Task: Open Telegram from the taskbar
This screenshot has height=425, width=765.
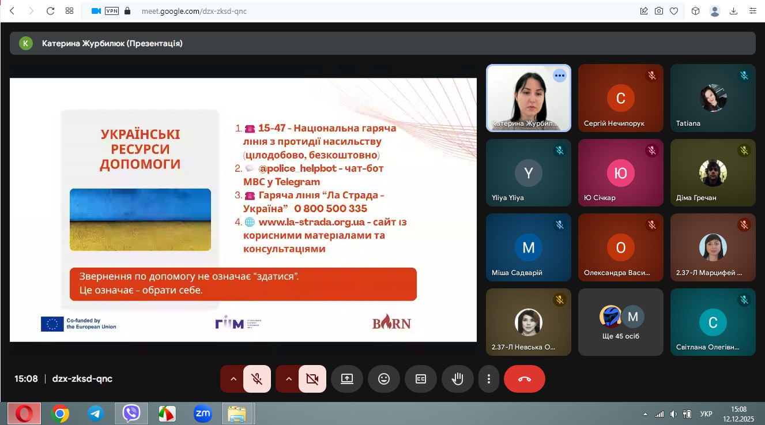Action: [x=96, y=413]
